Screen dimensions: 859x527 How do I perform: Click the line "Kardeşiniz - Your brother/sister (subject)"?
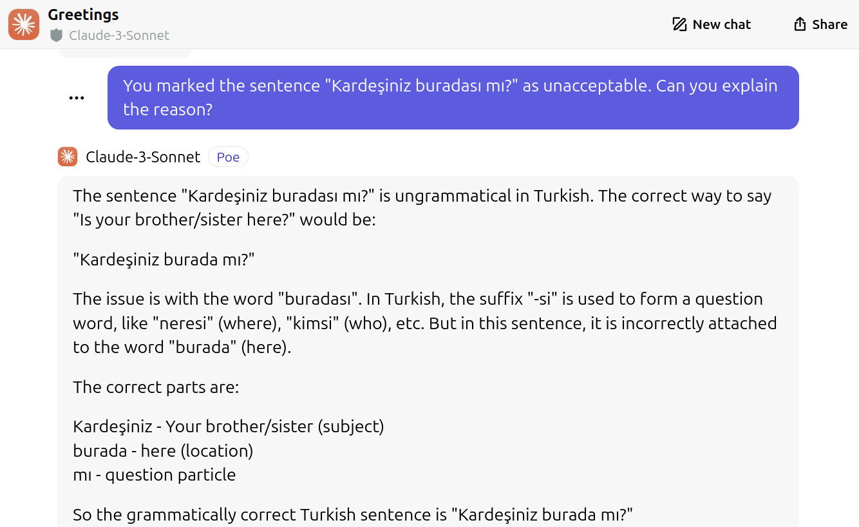tap(228, 426)
